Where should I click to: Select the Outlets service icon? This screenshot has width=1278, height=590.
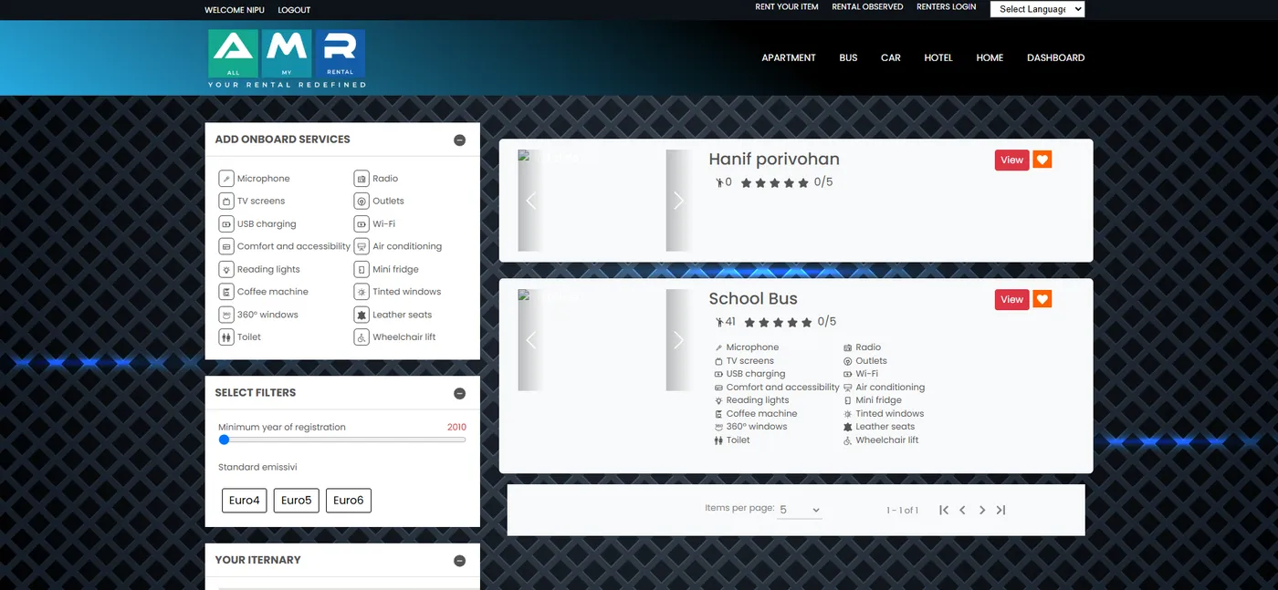point(361,202)
